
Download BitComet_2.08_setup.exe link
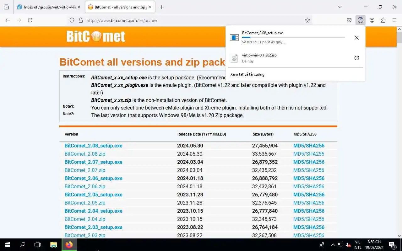click(93, 146)
